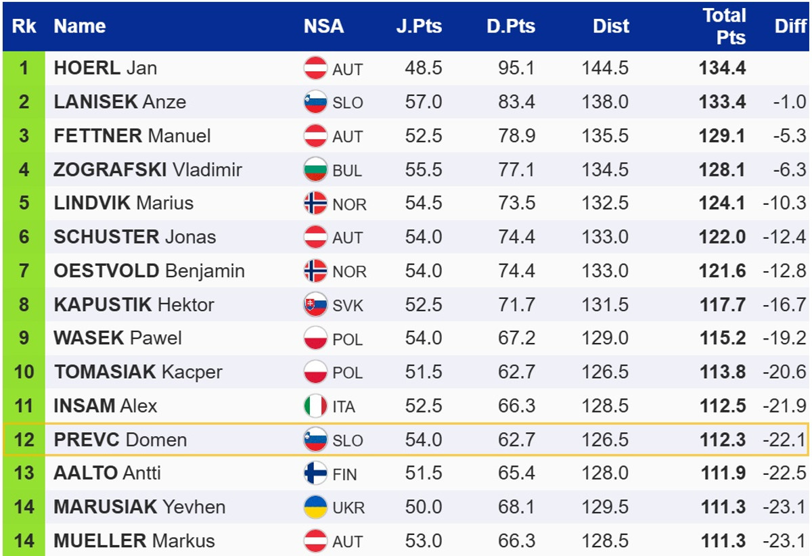Screen dimensions: 812x556
Task: Click green rank 1 cell
Action: [x=24, y=68]
